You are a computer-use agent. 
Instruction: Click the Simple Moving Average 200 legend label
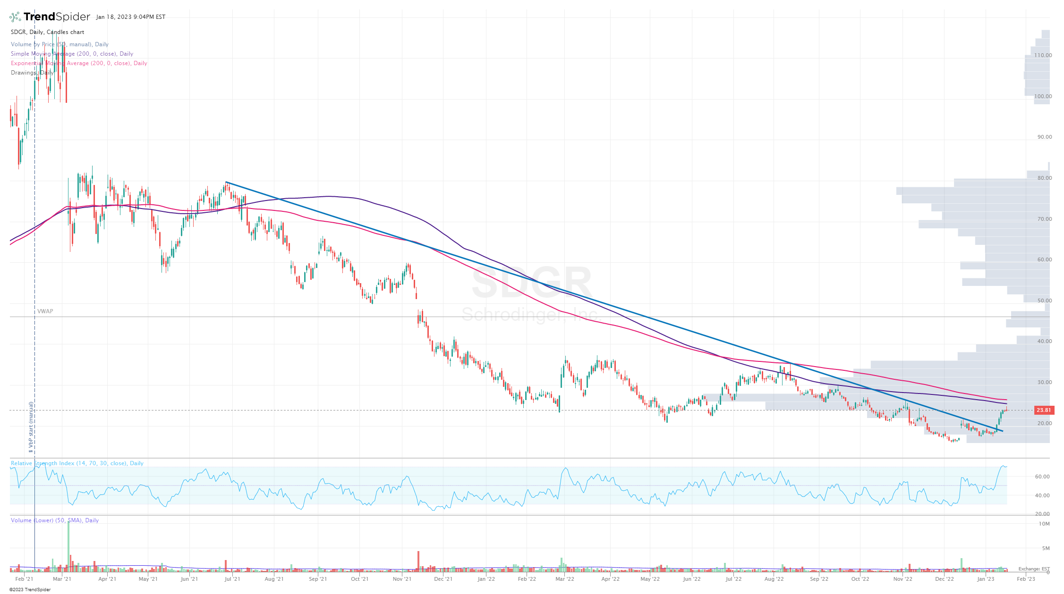click(72, 54)
